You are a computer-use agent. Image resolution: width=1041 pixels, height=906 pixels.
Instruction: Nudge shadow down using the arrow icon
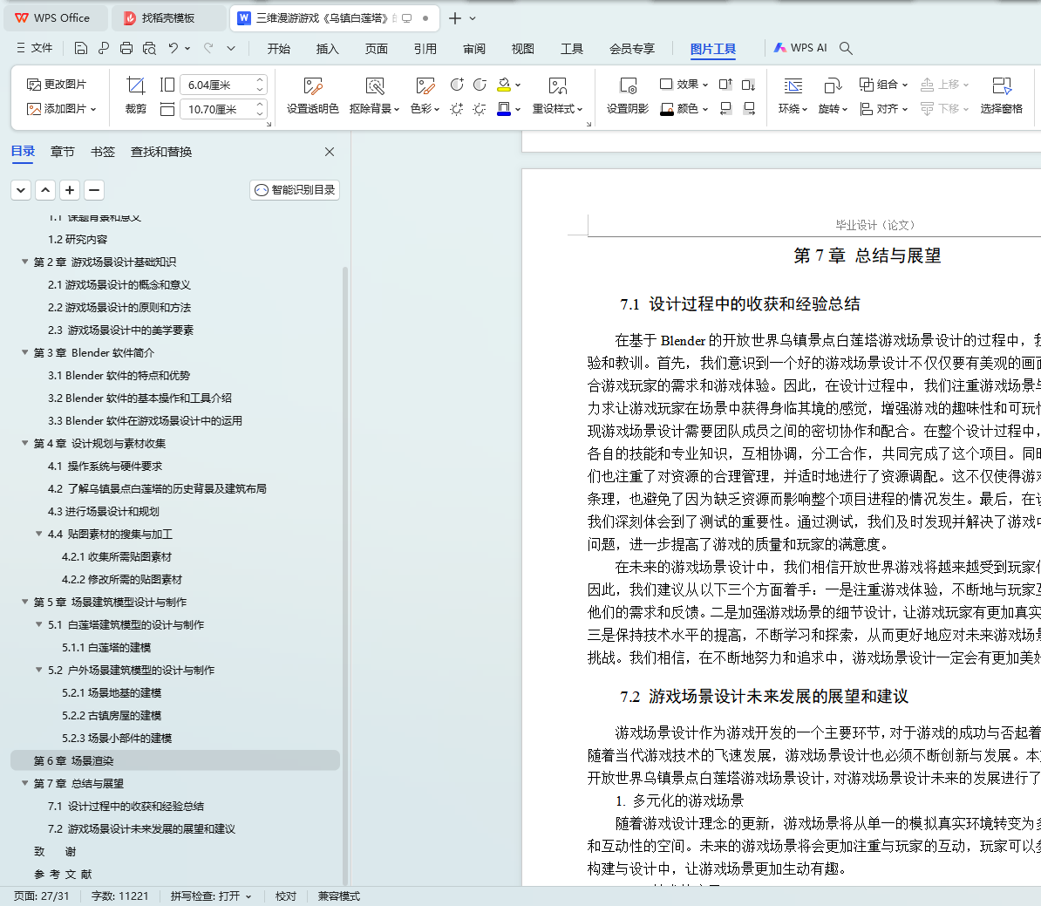(x=749, y=85)
